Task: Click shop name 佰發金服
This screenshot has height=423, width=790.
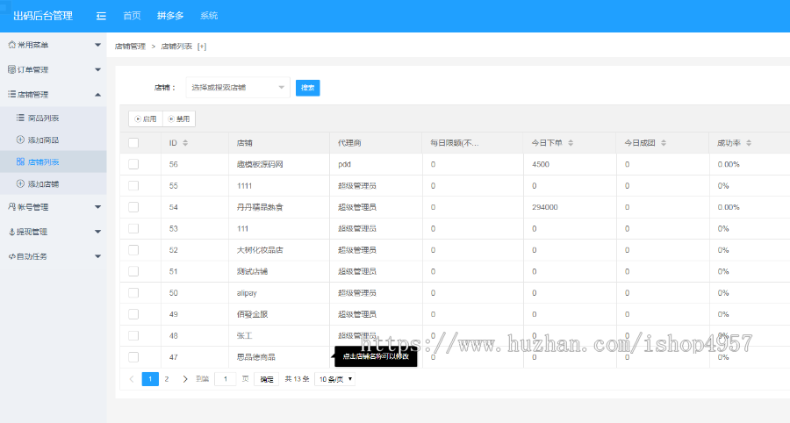Action: click(253, 314)
